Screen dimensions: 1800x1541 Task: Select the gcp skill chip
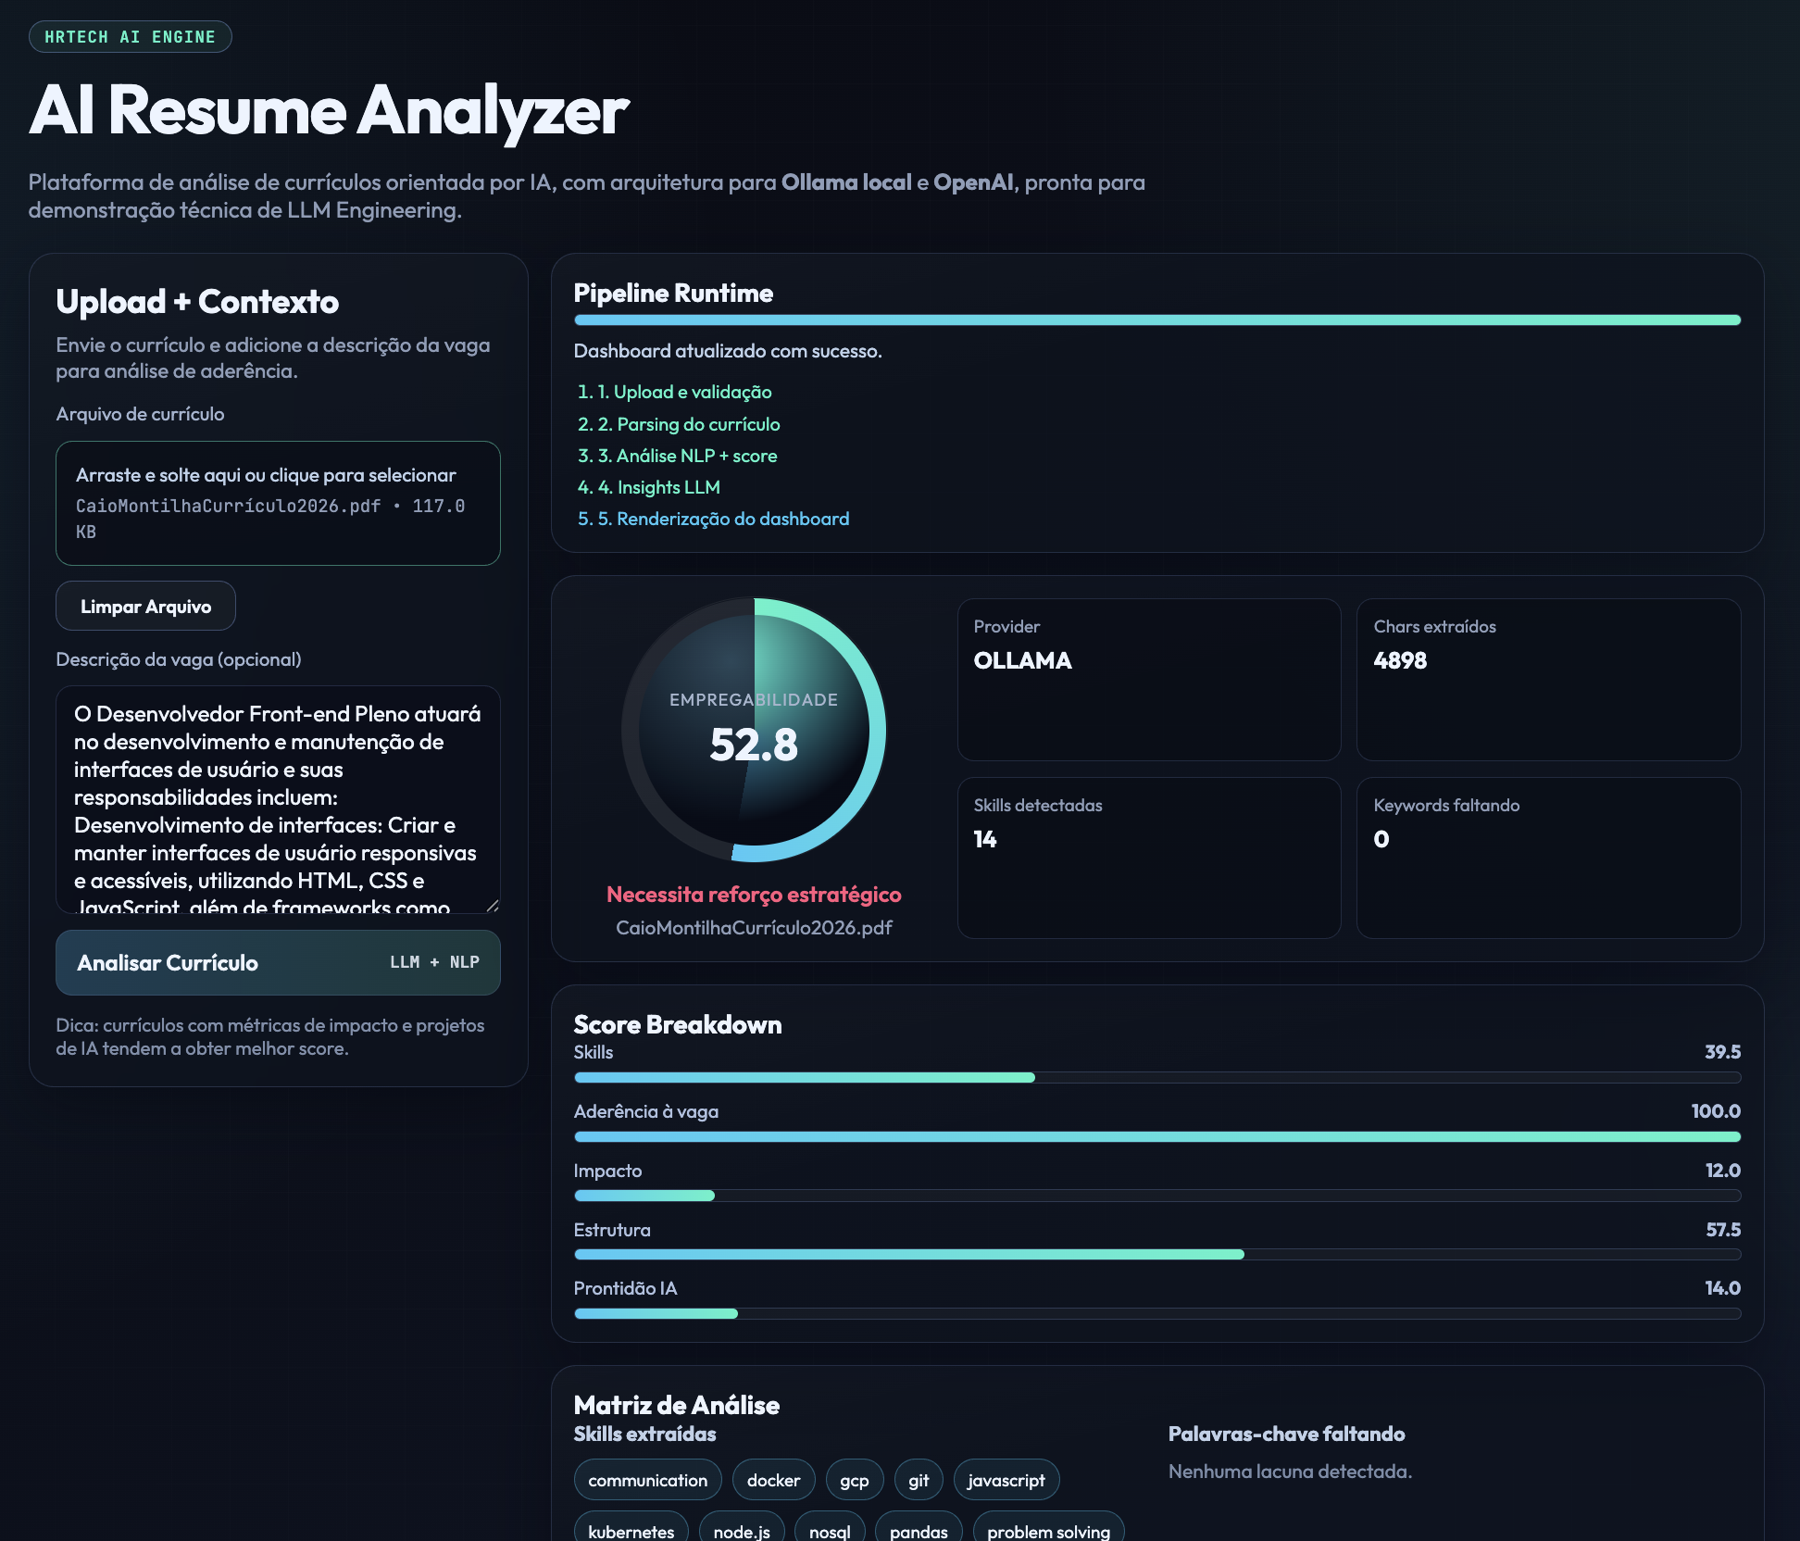coord(854,1479)
